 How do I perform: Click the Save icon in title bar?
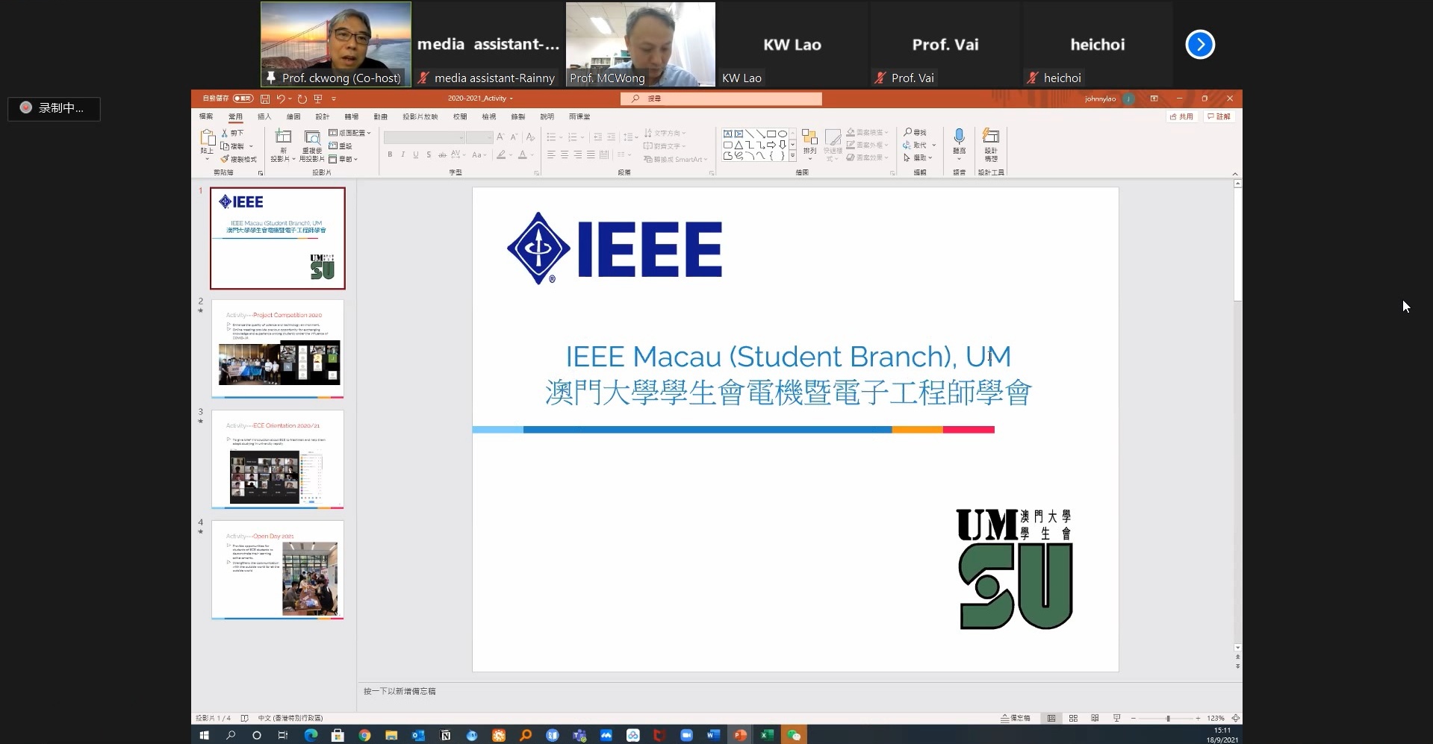tap(264, 99)
